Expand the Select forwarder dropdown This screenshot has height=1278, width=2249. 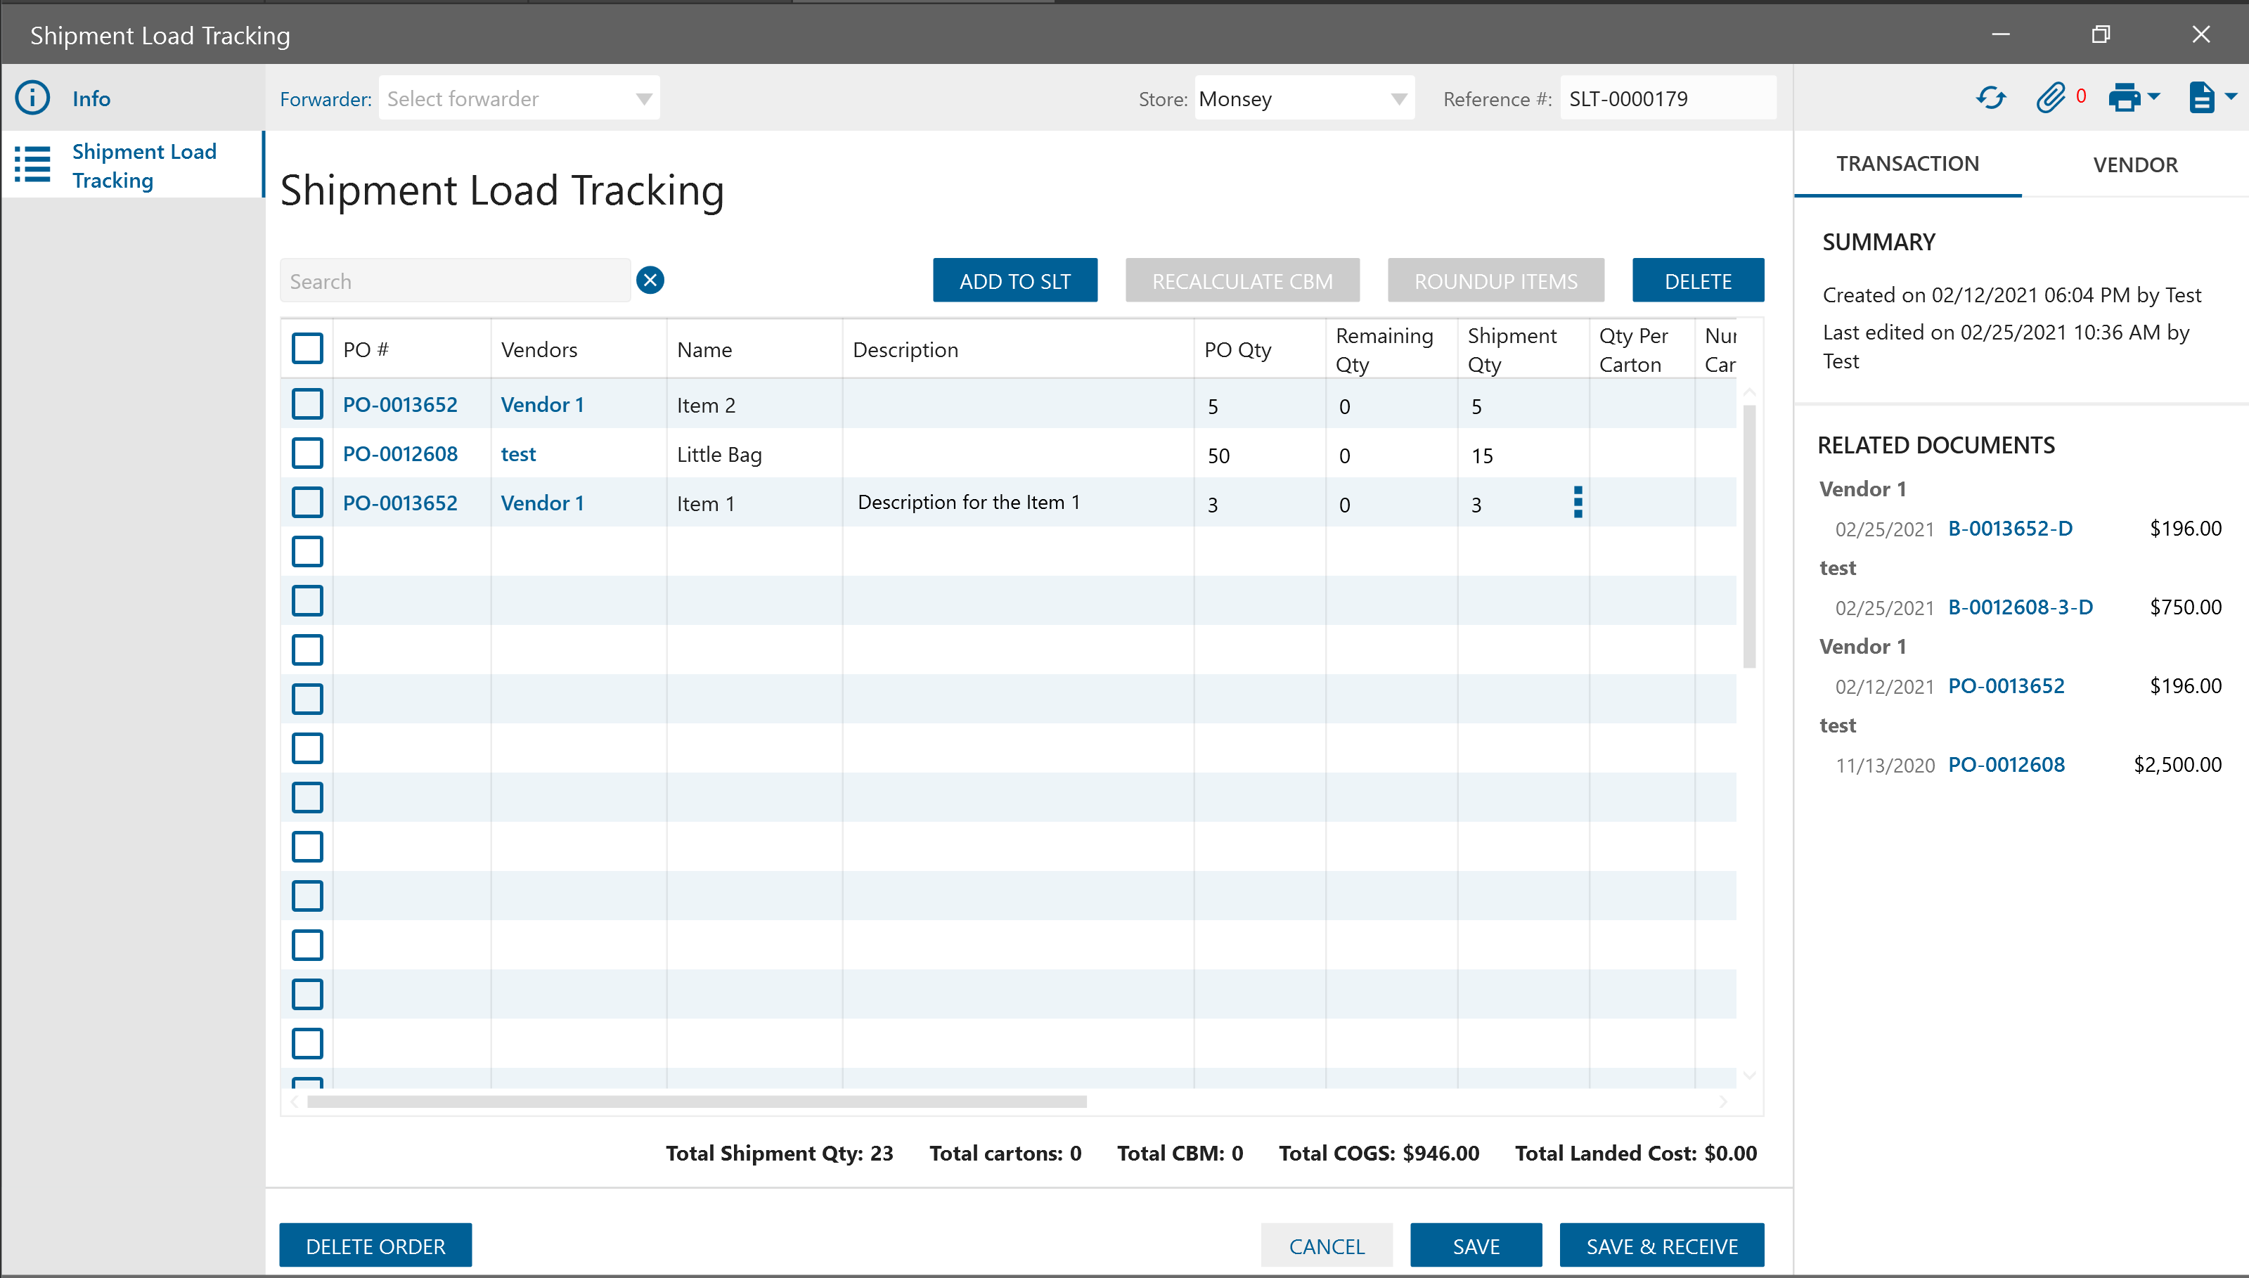coord(643,98)
